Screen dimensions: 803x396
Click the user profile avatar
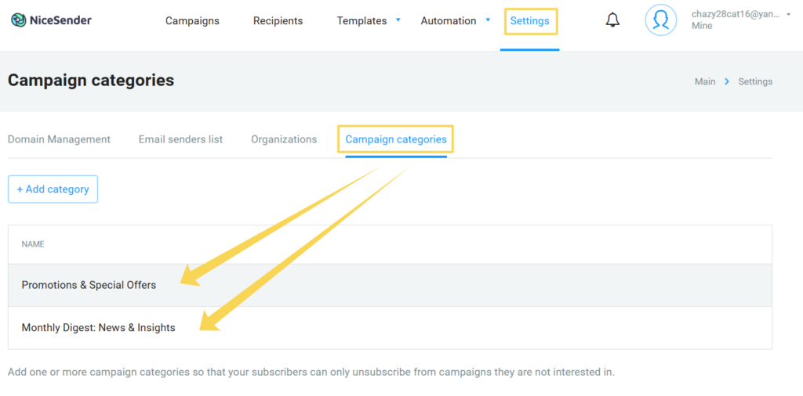(x=660, y=20)
